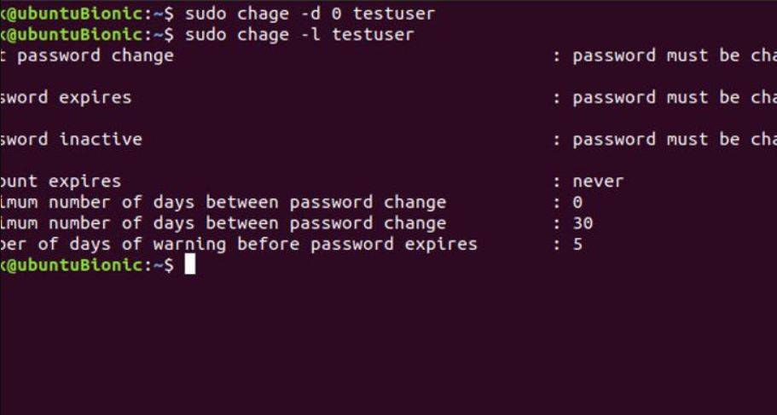777x415 pixels.
Task: Click the 'ount expires' output label
Action: 61,182
